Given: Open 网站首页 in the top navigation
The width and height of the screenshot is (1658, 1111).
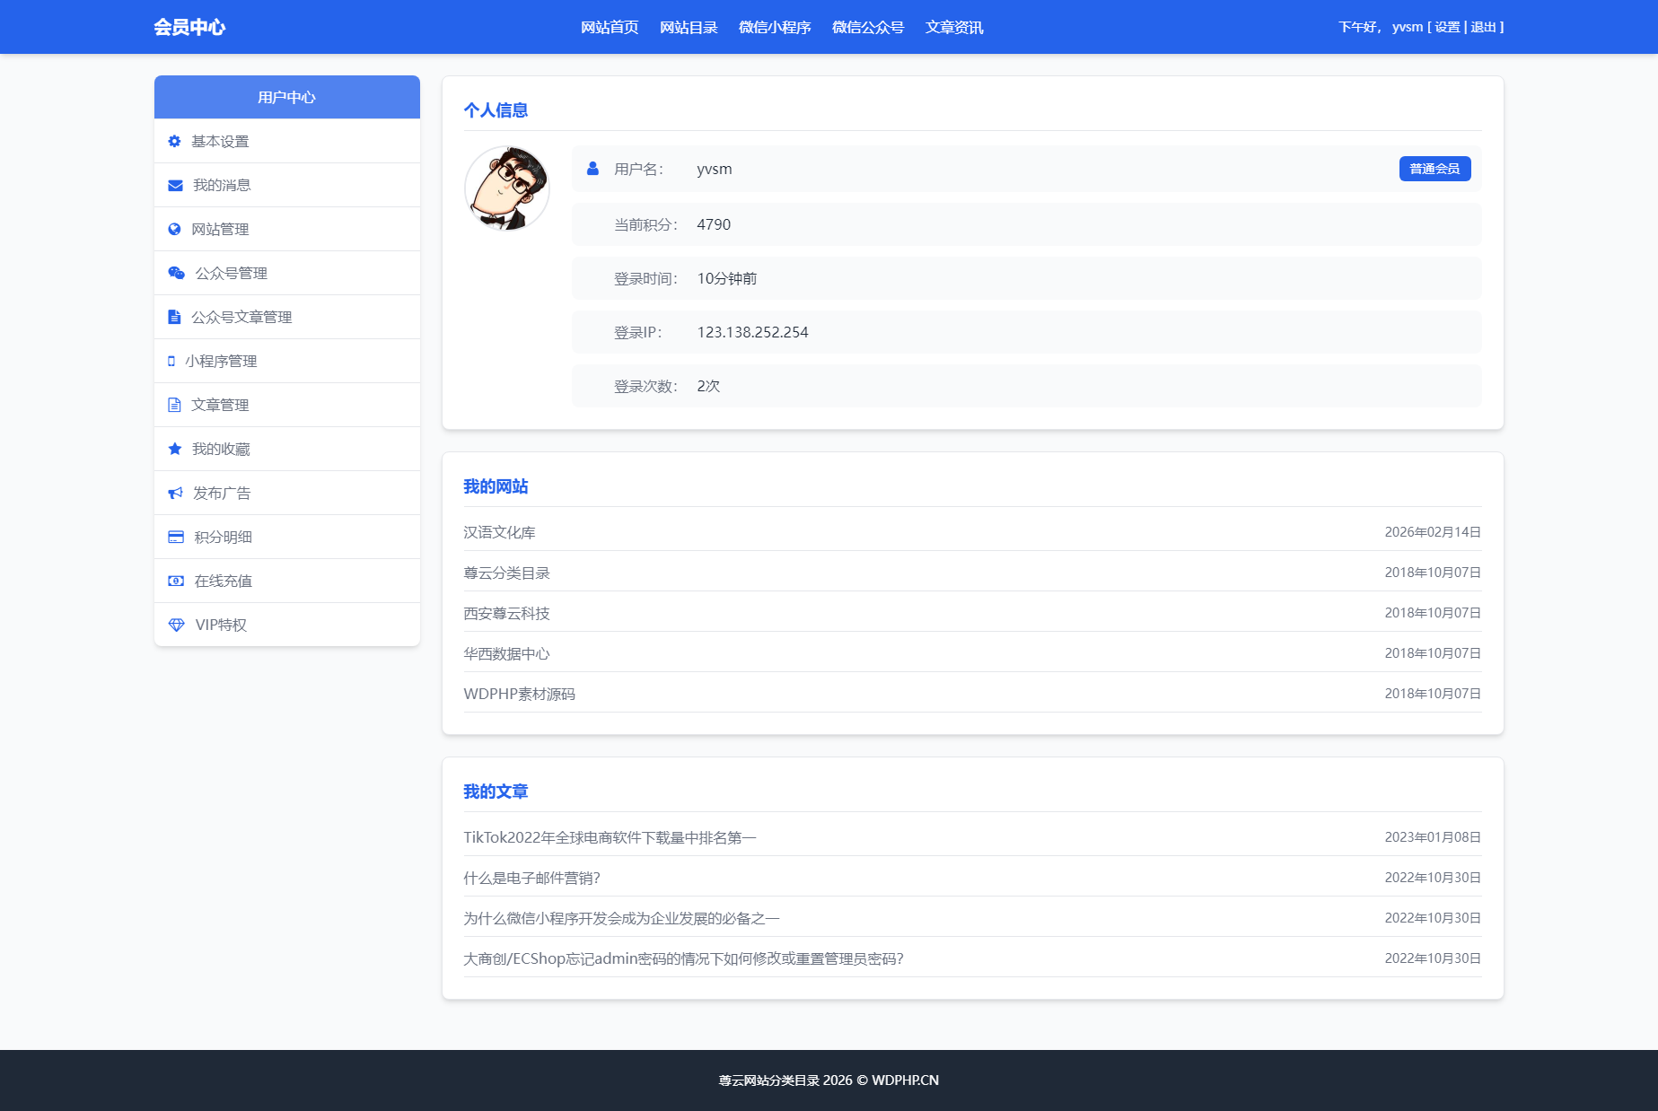Looking at the screenshot, I should pyautogui.click(x=610, y=27).
